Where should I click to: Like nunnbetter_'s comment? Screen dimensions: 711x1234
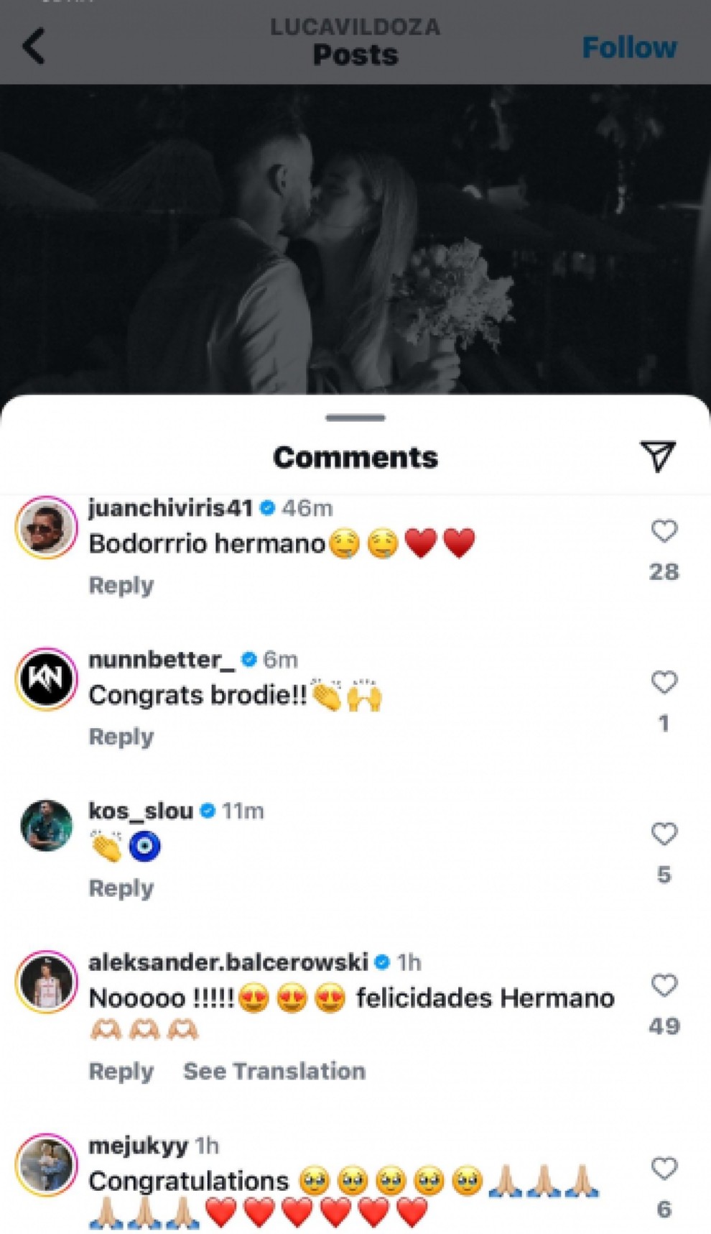pos(664,682)
